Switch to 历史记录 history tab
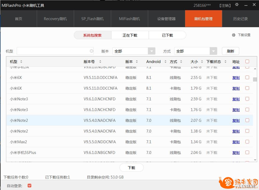This screenshot has height=190, width=259. (x=240, y=19)
